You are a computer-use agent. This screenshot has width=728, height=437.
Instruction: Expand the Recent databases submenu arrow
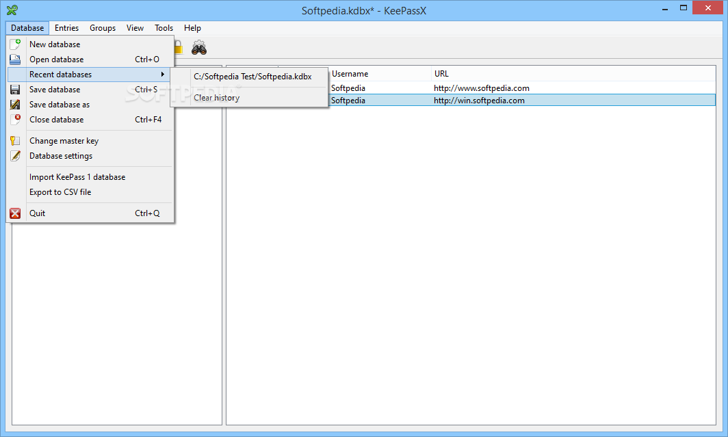tap(163, 75)
